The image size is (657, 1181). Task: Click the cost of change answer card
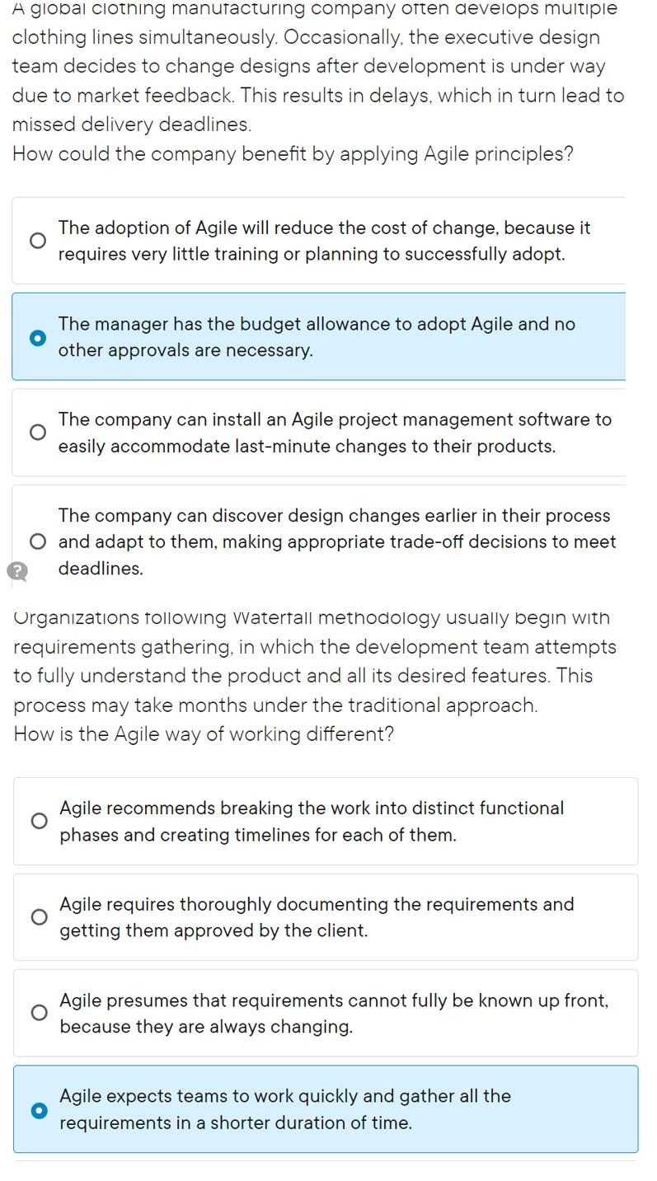pos(321,240)
